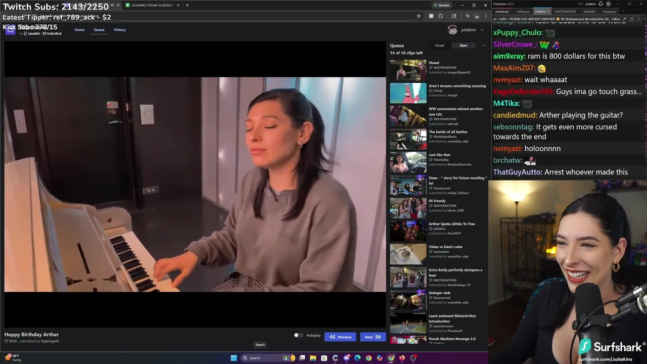Click the JakeMiki GitHub author link
This screenshot has height=364, width=647.
pyautogui.click(x=32, y=33)
